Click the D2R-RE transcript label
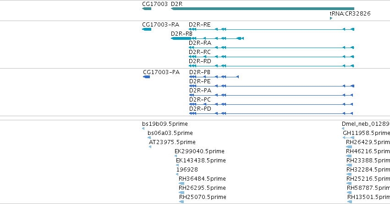Viewport: 390px width, 204px height. tap(200, 25)
